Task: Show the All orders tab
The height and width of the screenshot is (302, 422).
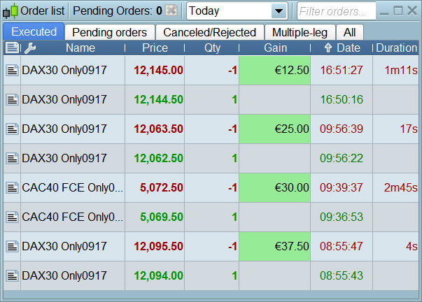Action: point(350,32)
